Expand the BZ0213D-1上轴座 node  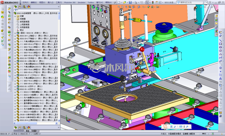tap(15, 36)
